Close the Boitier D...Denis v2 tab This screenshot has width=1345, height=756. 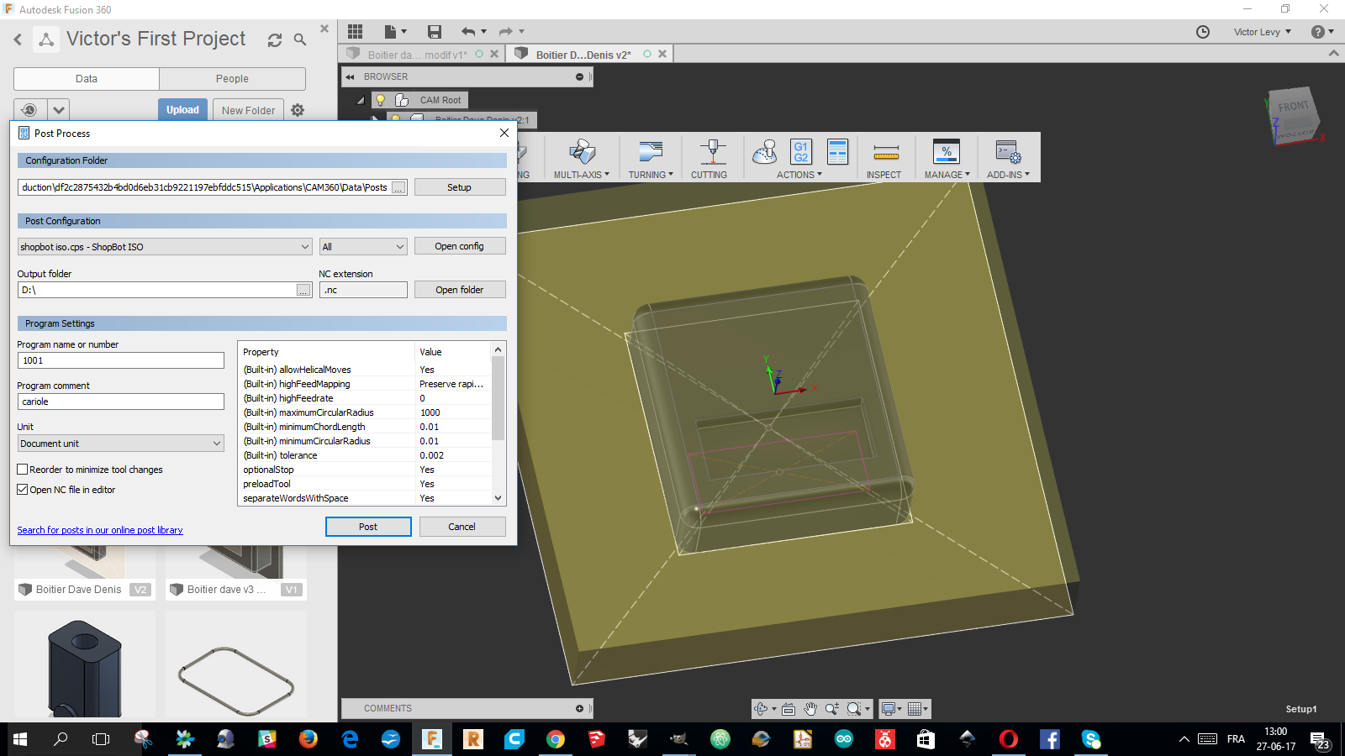[662, 54]
